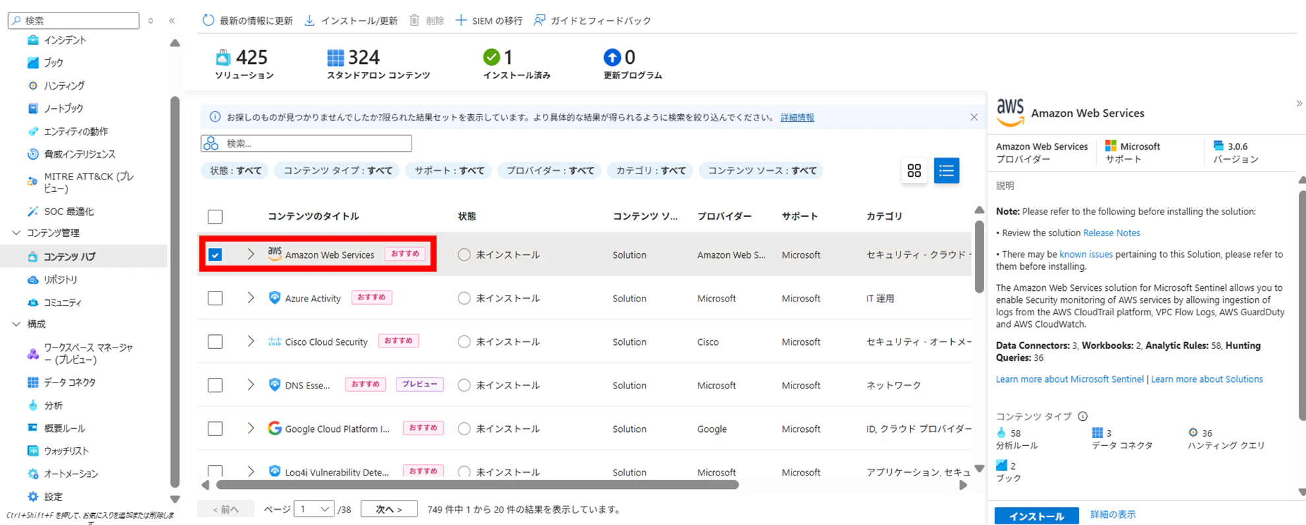The height and width of the screenshot is (525, 1306).
Task: Check the Cisco Cloud Security row checkbox
Action: [x=215, y=342]
